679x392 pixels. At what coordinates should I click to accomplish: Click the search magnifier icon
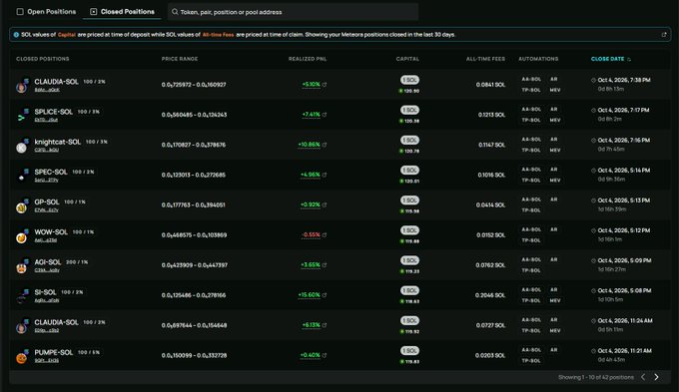(175, 12)
